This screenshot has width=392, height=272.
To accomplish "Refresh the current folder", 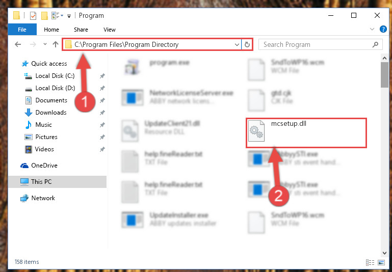I will click(247, 45).
